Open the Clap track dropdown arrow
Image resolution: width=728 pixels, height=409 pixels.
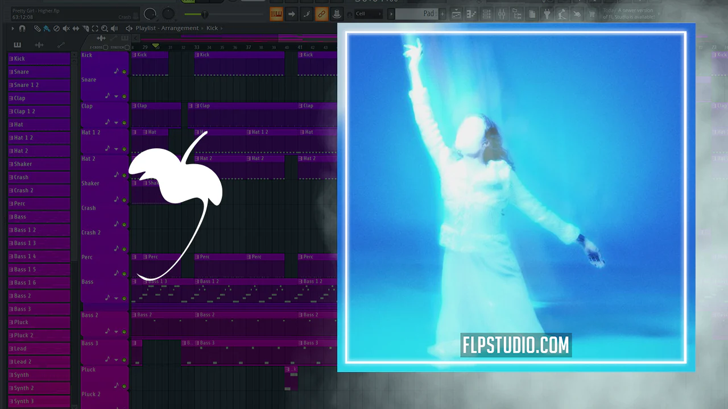117,122
